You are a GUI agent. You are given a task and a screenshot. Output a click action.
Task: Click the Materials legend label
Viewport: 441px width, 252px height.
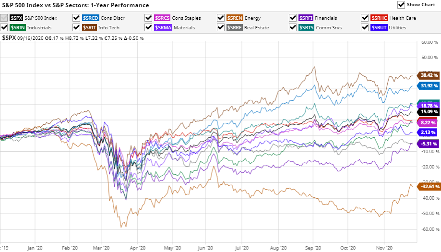tap(184, 27)
